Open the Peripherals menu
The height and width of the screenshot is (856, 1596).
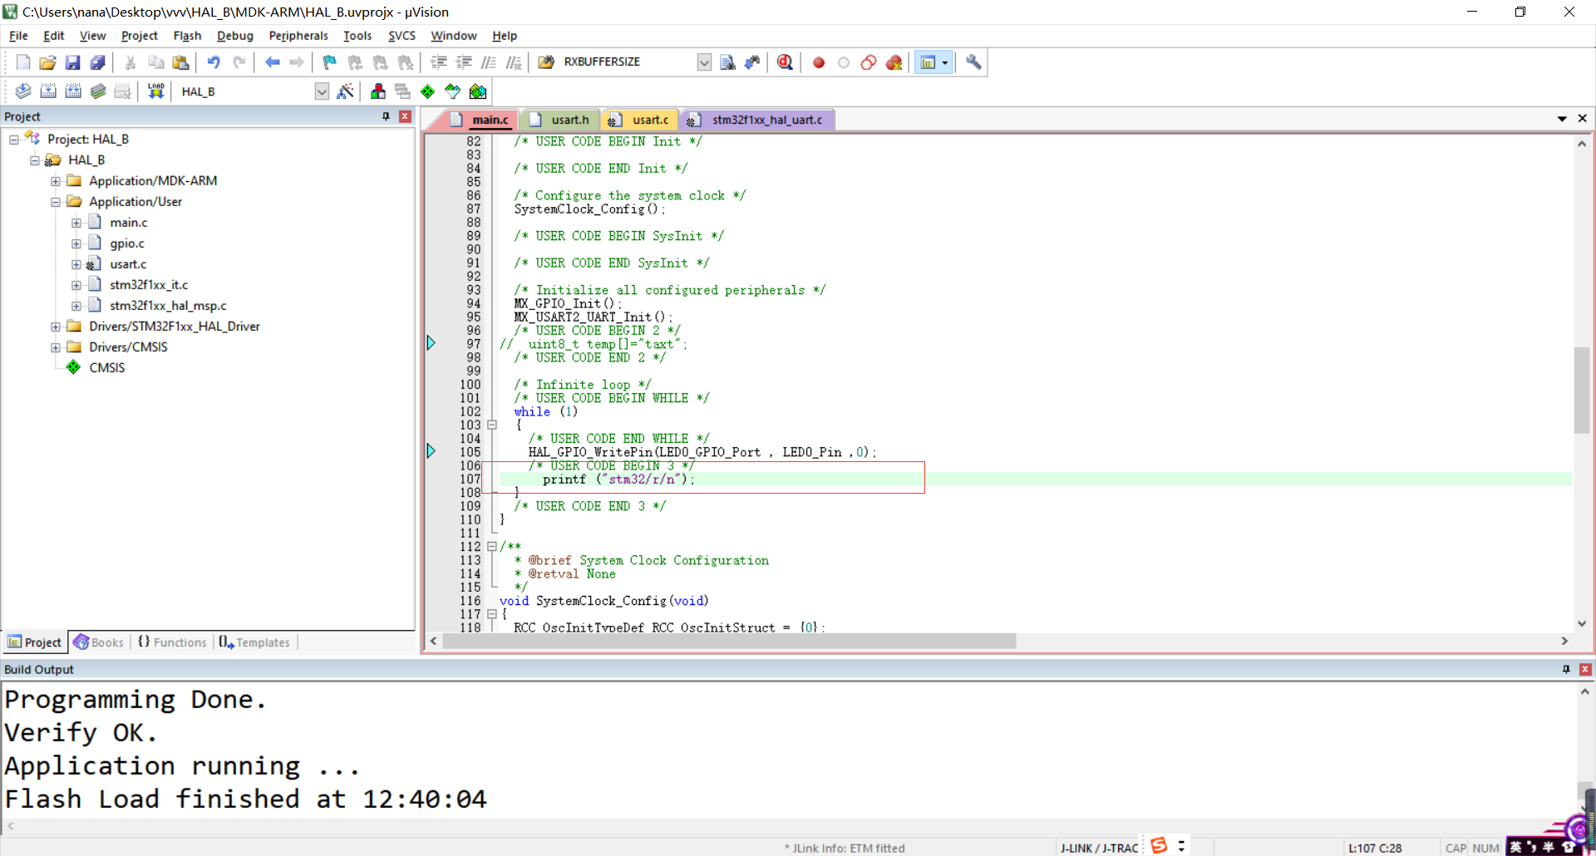[298, 36]
